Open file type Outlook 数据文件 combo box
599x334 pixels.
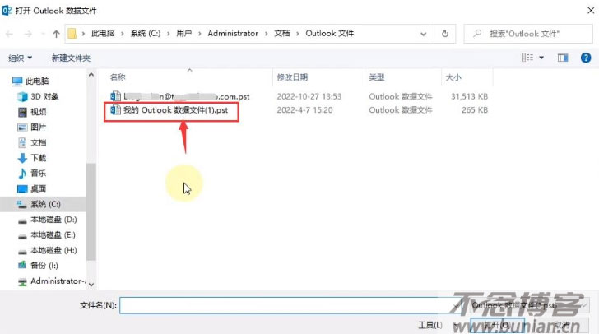click(x=529, y=305)
